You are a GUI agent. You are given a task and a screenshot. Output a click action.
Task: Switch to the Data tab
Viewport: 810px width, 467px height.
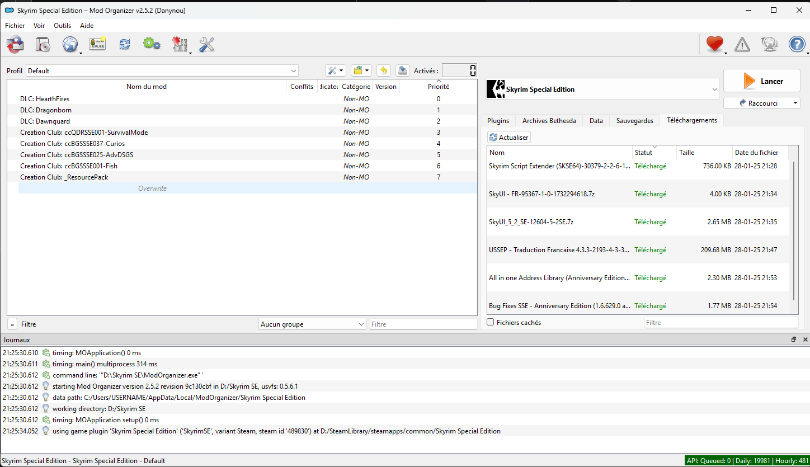pyautogui.click(x=596, y=120)
